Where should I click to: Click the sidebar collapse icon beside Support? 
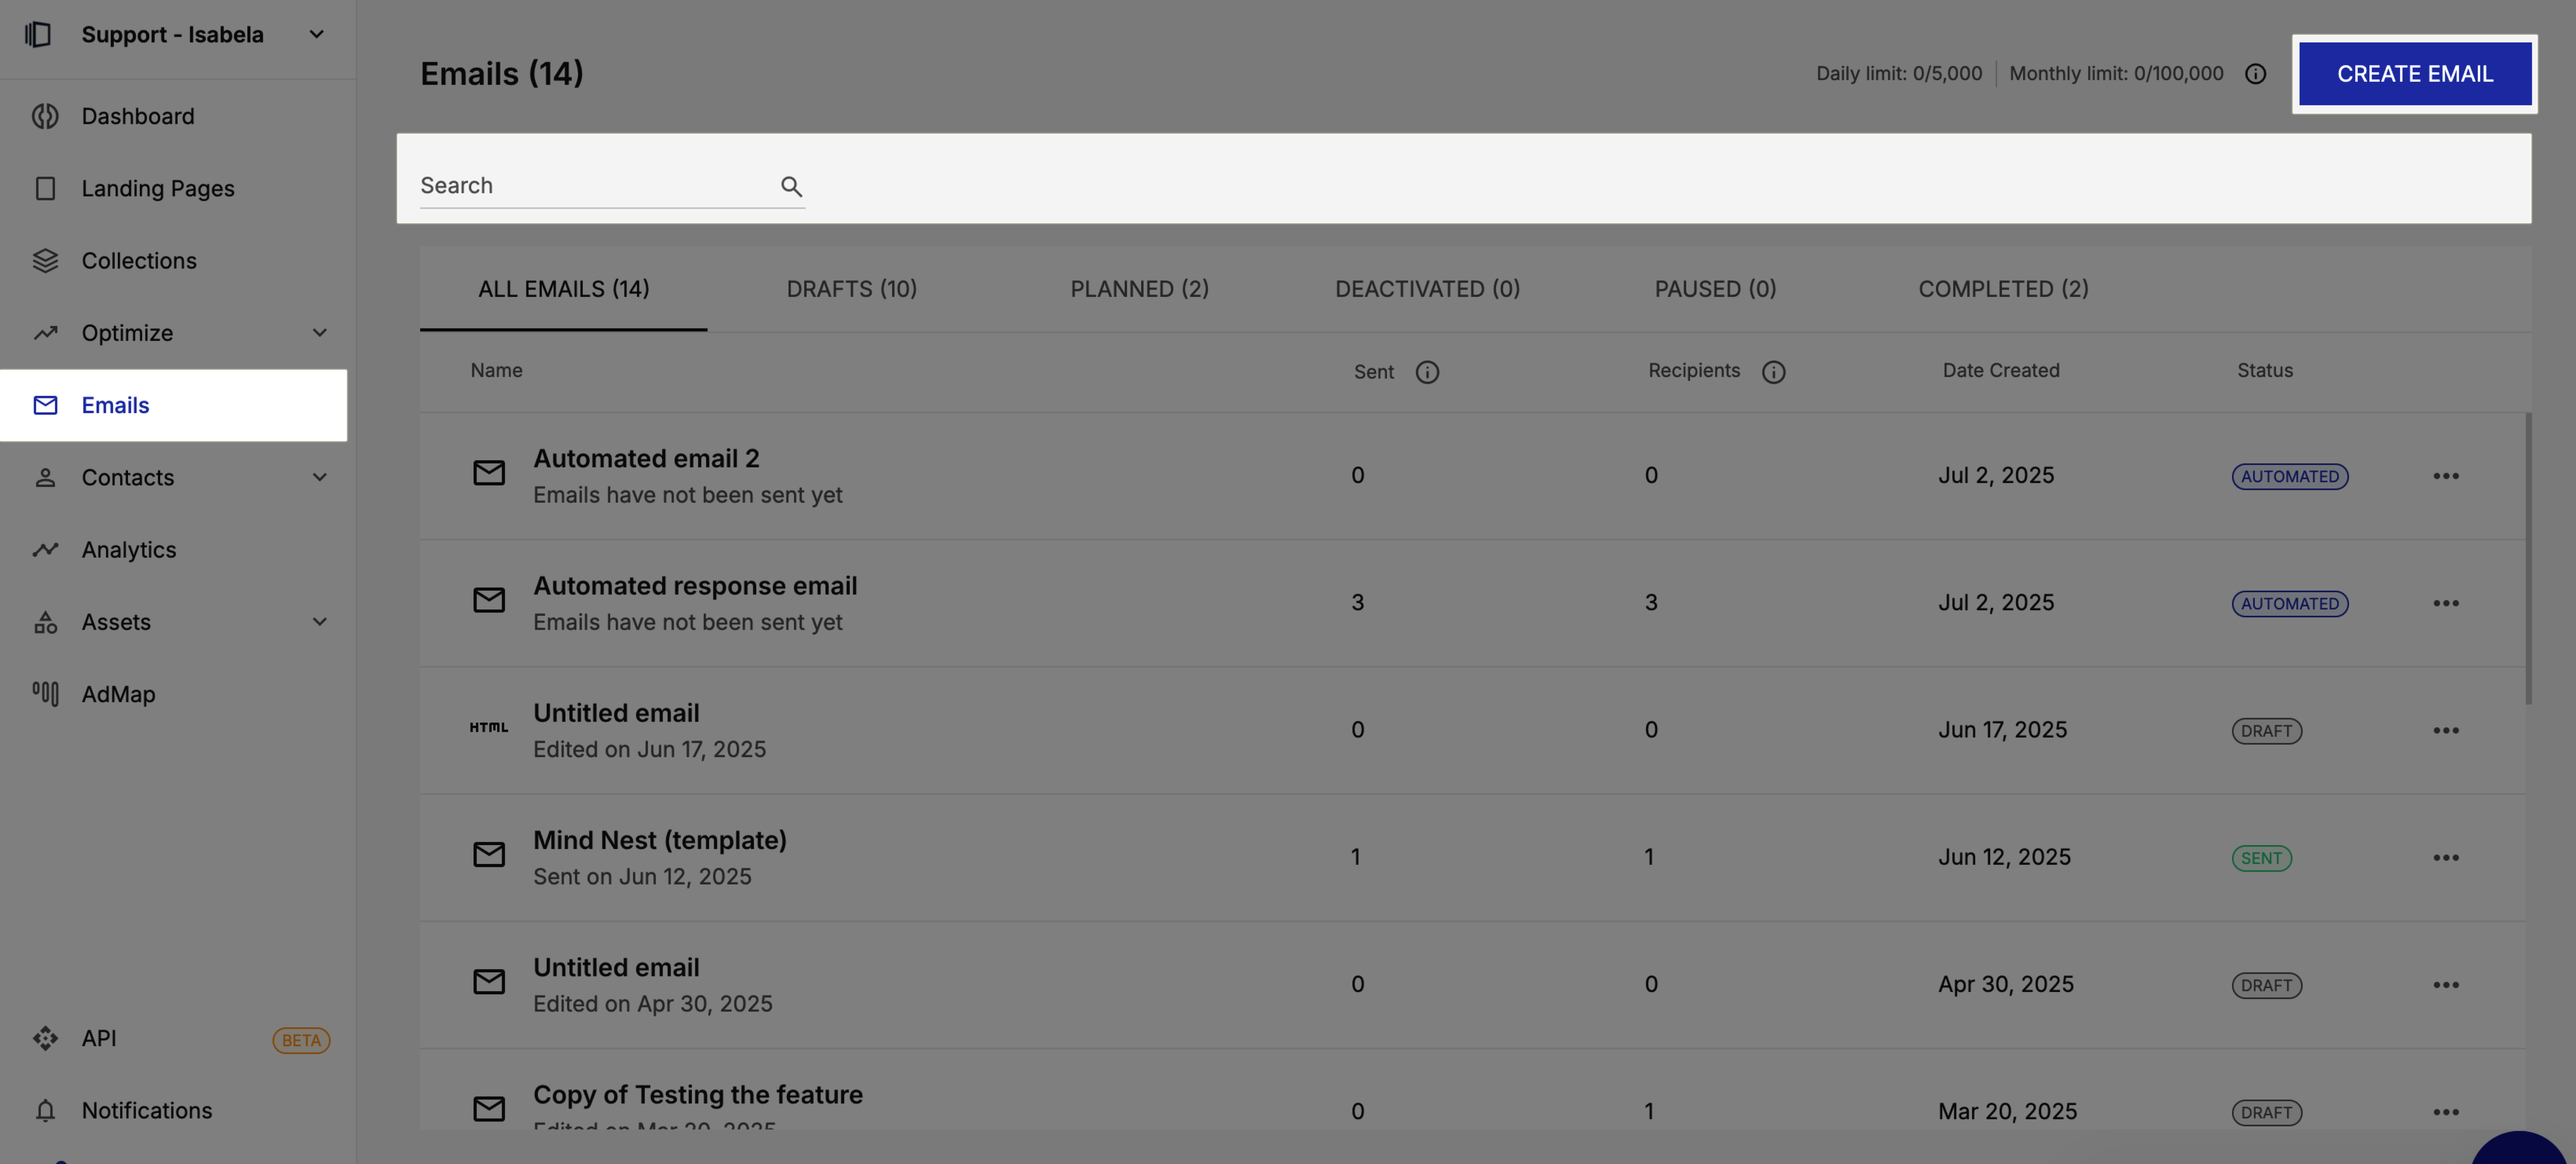[38, 34]
